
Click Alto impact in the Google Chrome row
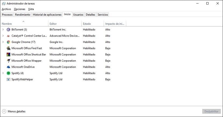click(108, 42)
